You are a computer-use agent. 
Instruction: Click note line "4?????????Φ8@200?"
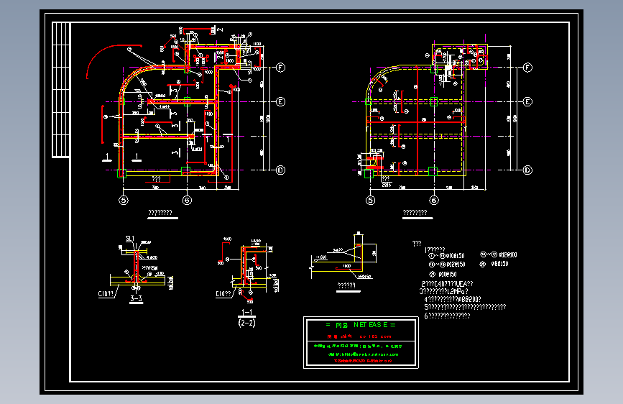[x=453, y=300]
